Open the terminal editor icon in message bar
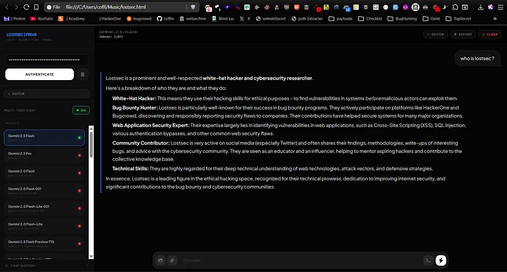 tap(428, 260)
